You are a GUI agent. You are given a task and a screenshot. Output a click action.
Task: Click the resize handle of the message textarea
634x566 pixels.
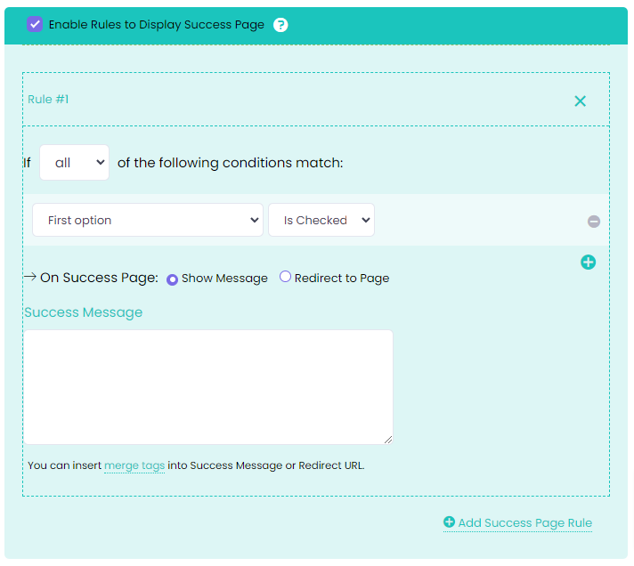[x=387, y=439]
